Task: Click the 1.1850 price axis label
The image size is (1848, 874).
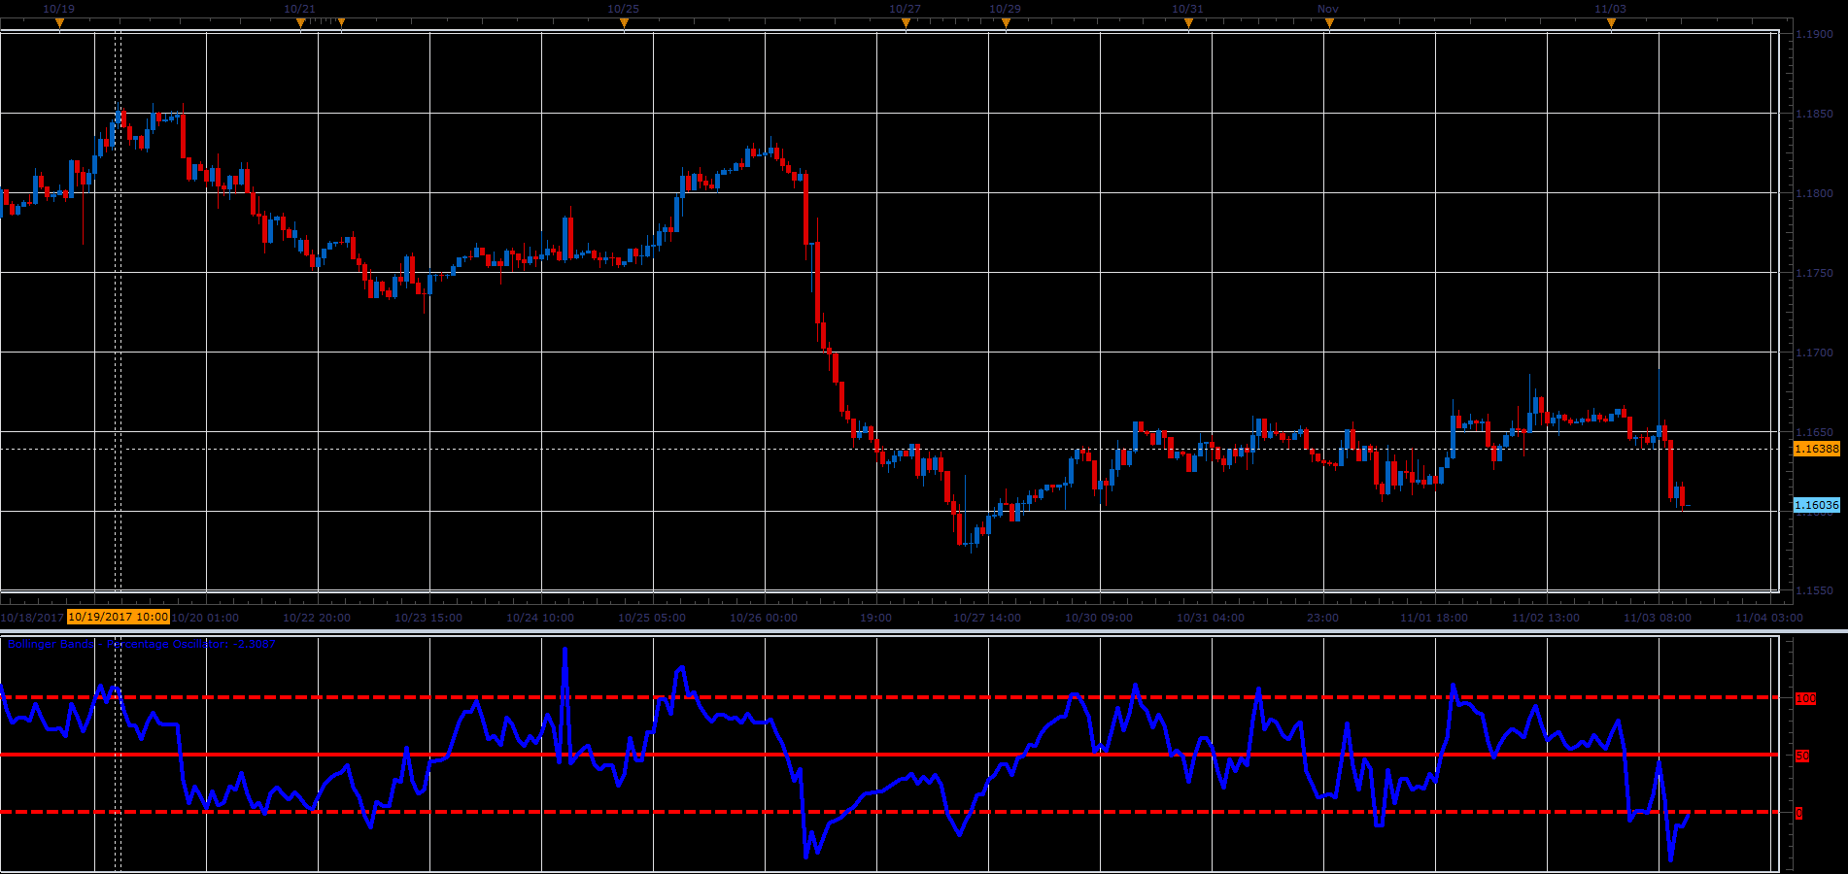Action: [1814, 114]
